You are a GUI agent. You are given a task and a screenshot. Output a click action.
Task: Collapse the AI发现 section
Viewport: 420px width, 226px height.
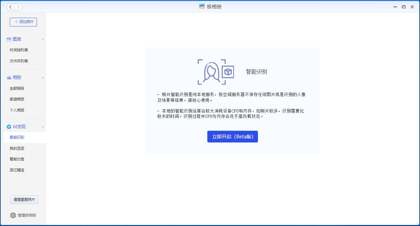coord(42,127)
